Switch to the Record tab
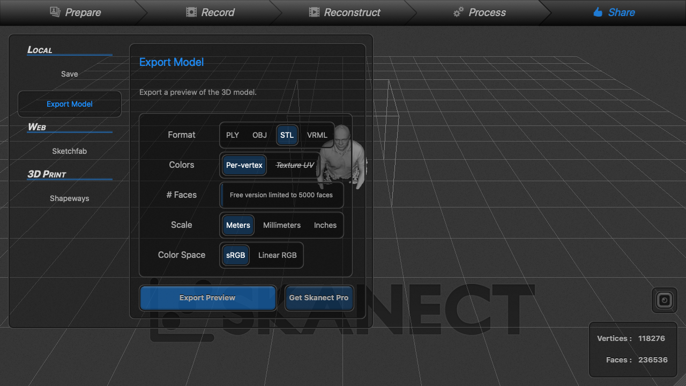Screen dimensions: 686x386 (x=210, y=12)
